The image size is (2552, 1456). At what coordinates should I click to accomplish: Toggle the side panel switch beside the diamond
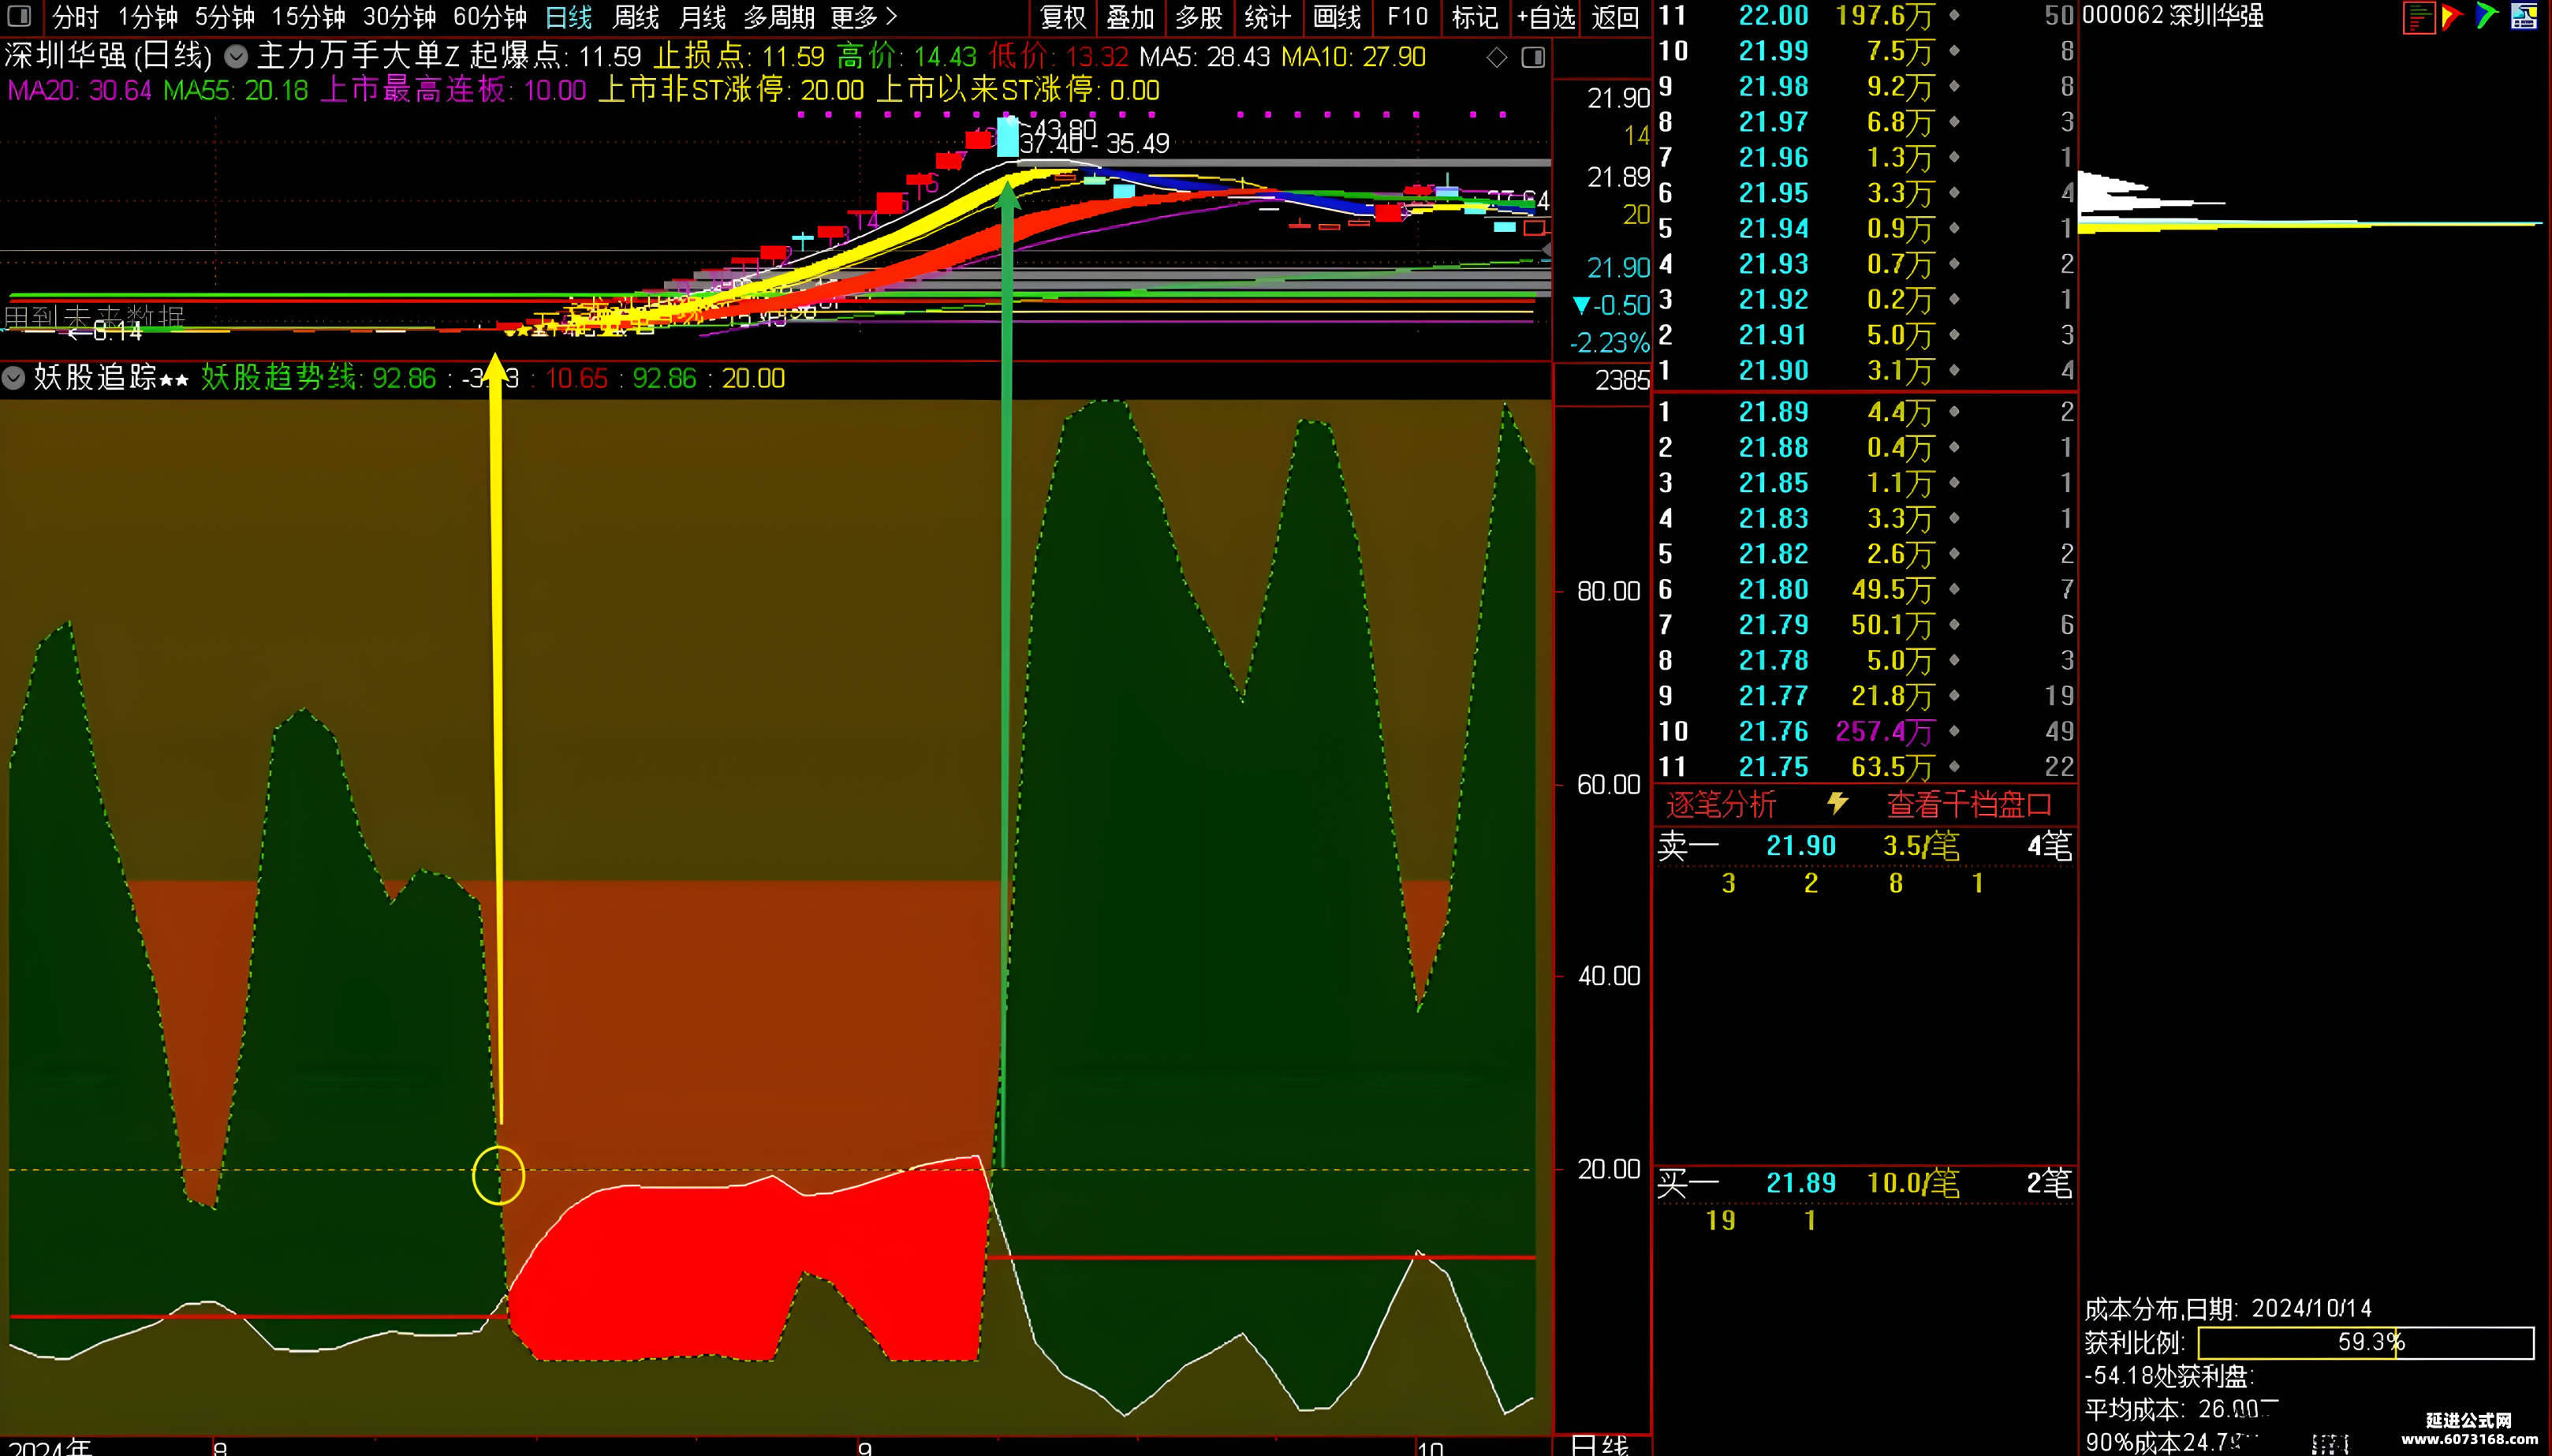pyautogui.click(x=1533, y=58)
